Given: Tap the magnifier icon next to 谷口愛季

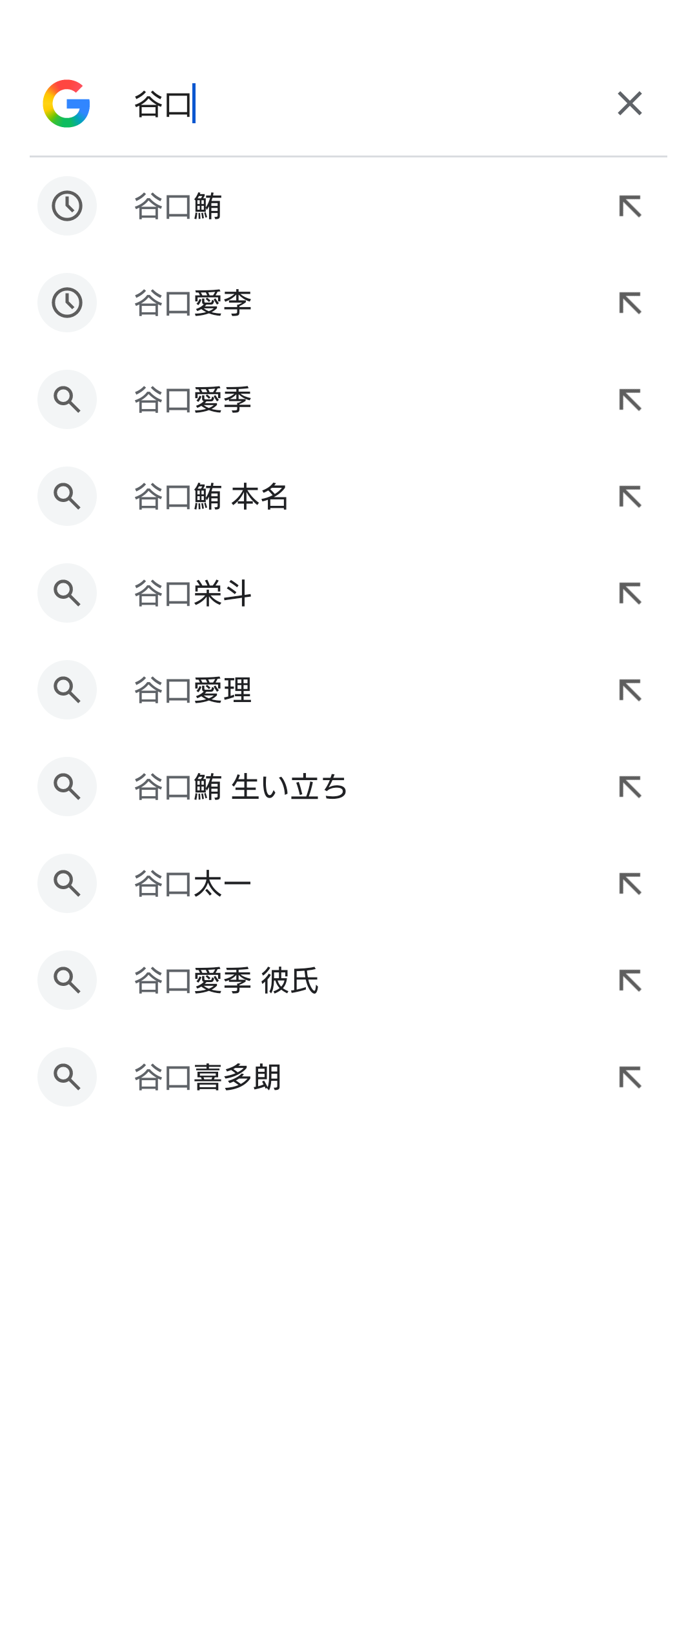Looking at the screenshot, I should pyautogui.click(x=67, y=399).
